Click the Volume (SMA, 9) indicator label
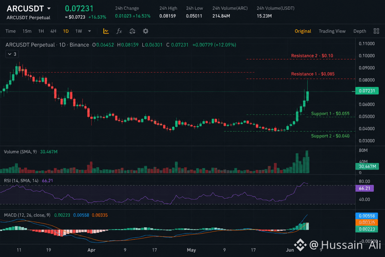 [x=20, y=152]
